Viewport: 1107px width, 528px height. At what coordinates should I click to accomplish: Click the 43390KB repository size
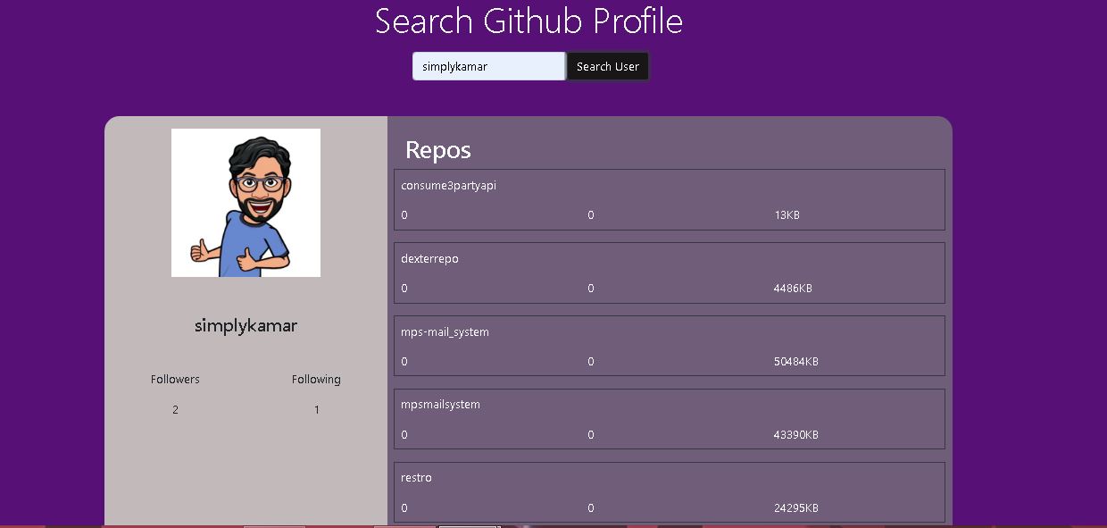click(x=795, y=435)
